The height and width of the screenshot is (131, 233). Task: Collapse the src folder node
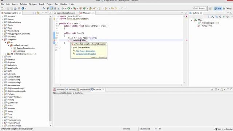[x=6, y=43]
